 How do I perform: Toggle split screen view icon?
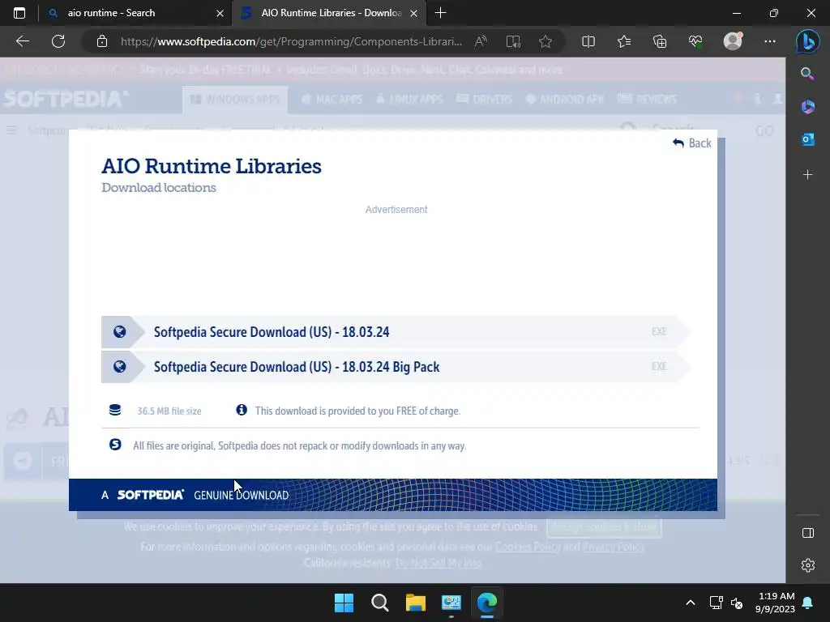[x=588, y=41]
